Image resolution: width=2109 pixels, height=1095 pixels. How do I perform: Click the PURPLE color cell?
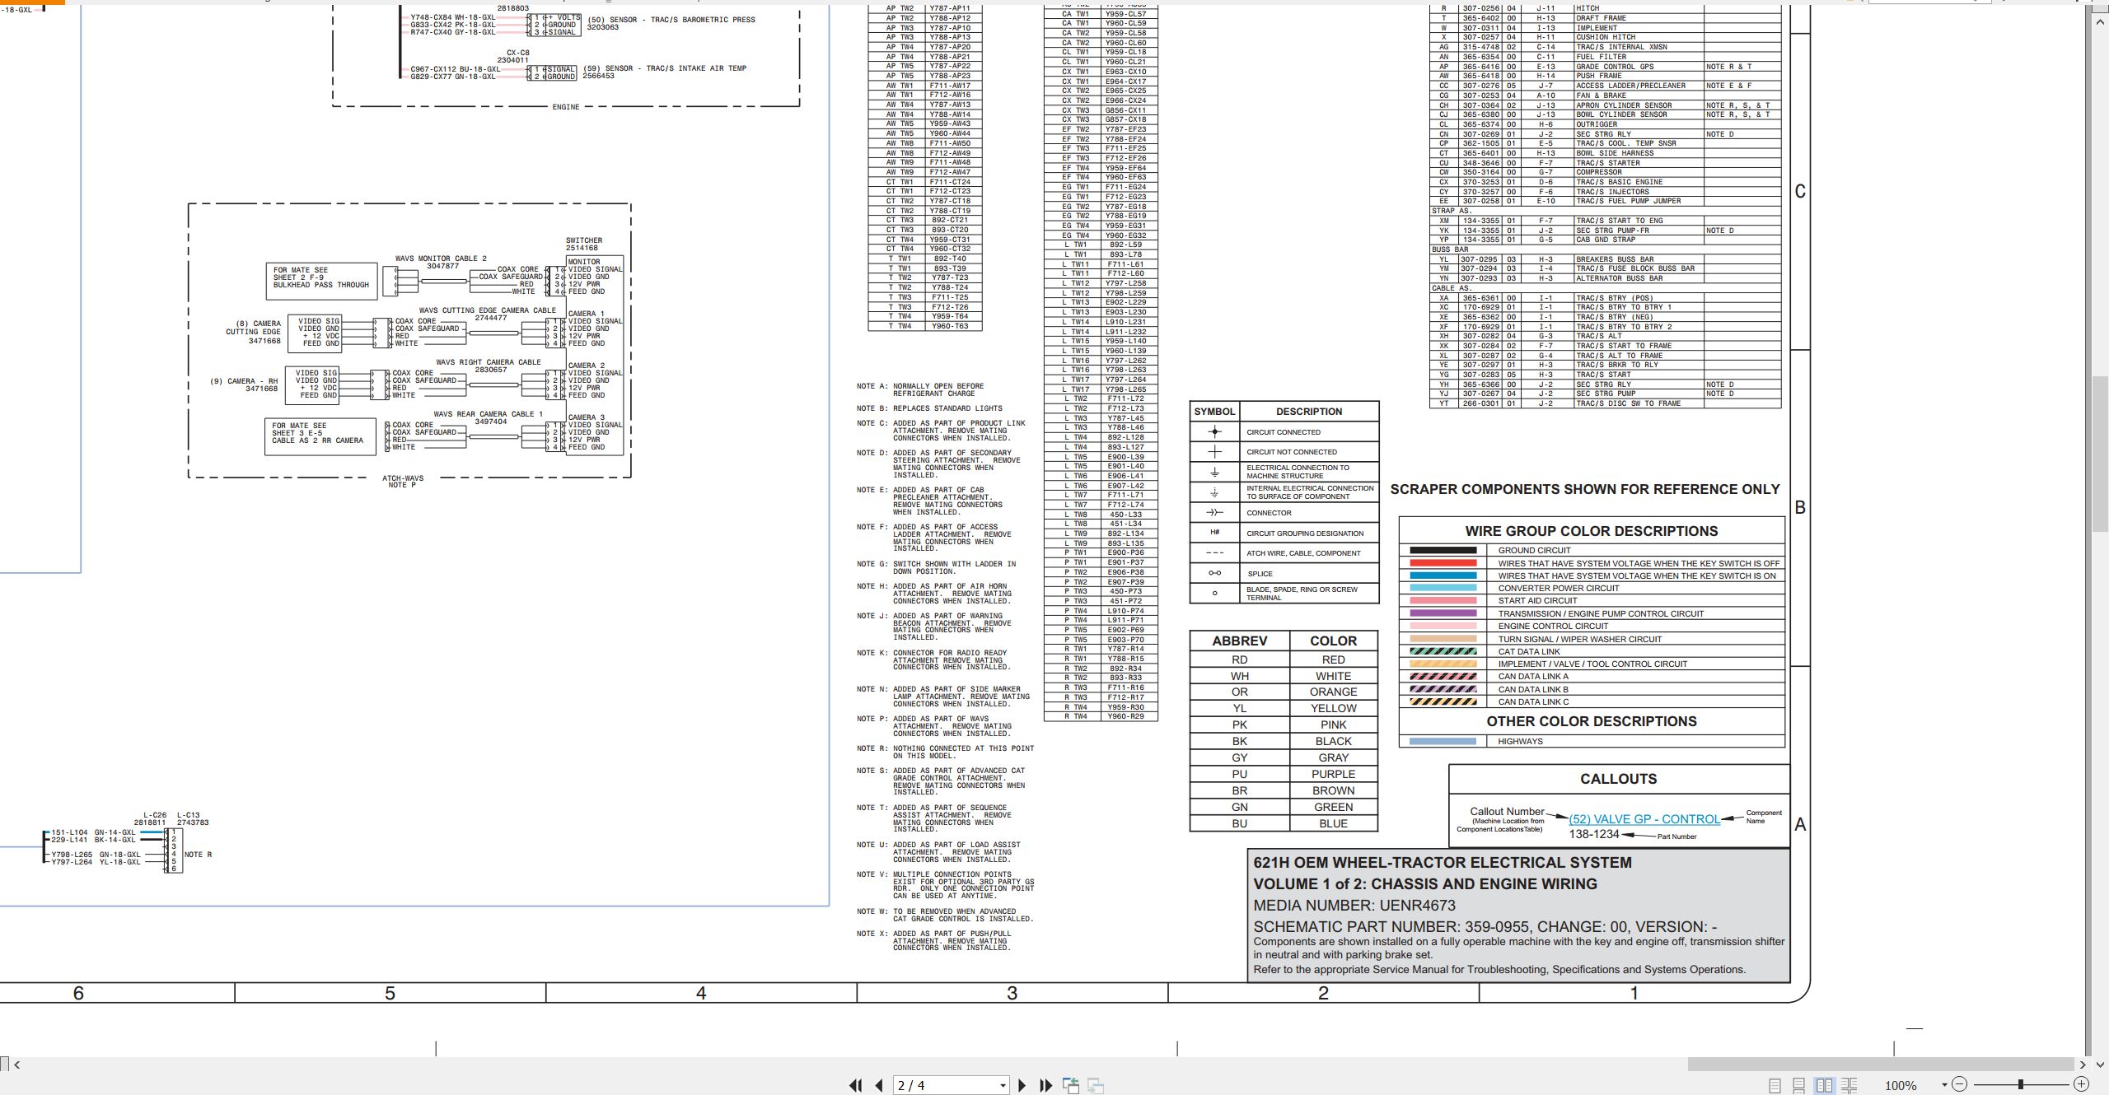[1333, 774]
